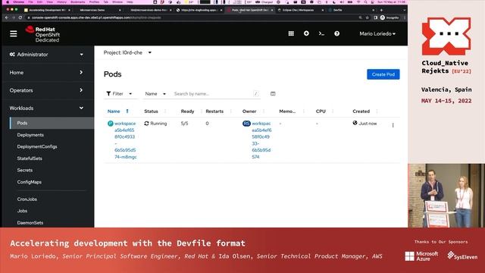Open a new browser tab

pos(381,10)
